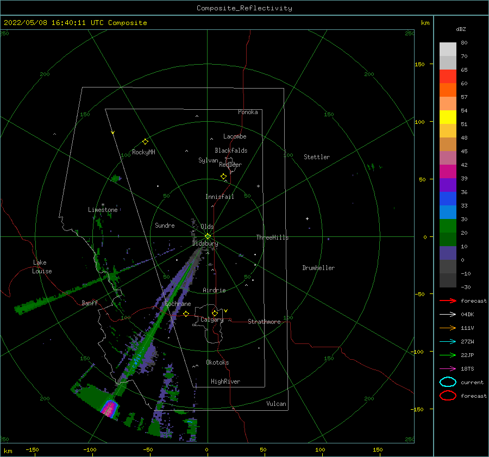
Task: Click the red forecast arrow in legend
Action: click(448, 301)
